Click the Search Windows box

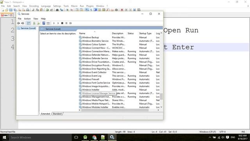(40, 137)
